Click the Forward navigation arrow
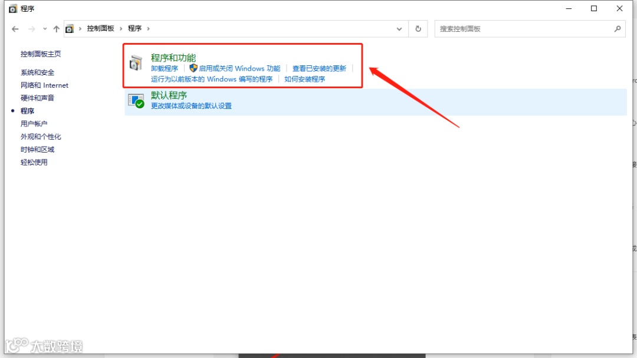Screen dimensions: 637x358 coord(31,29)
